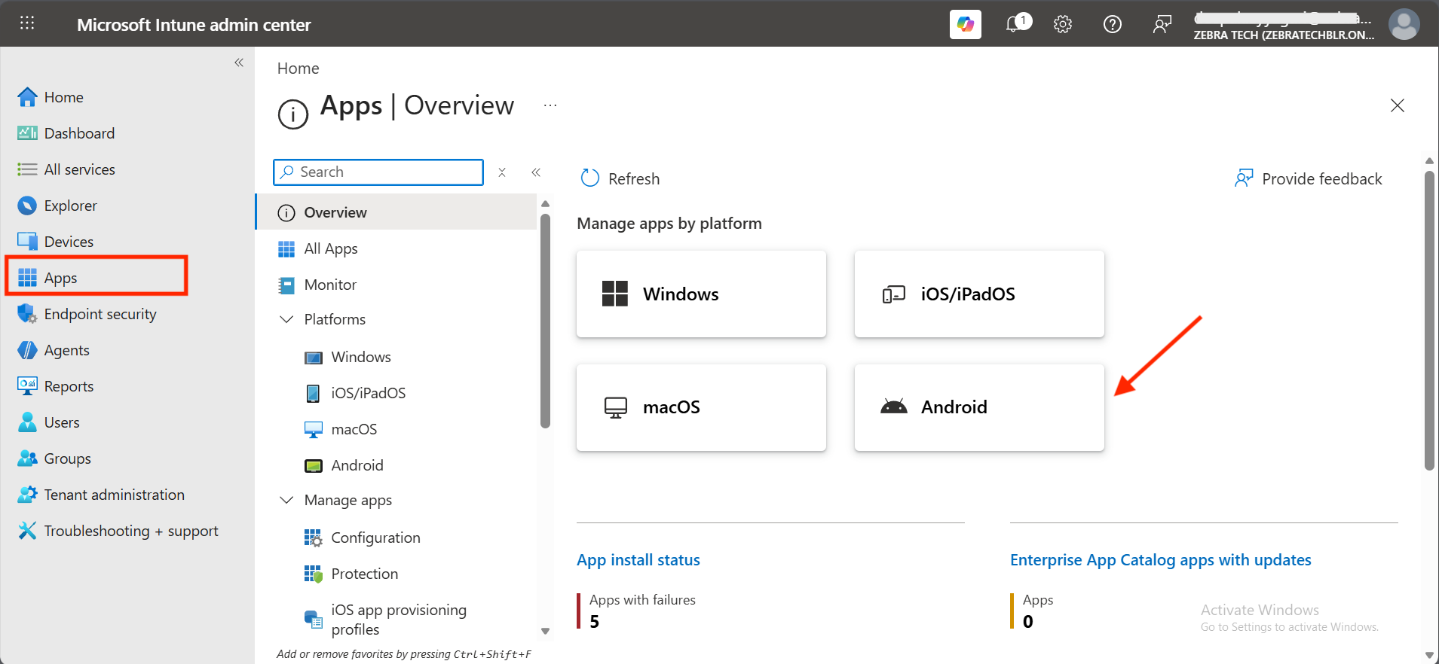
Task: Click the Troubleshooting + support icon
Action: point(27,531)
